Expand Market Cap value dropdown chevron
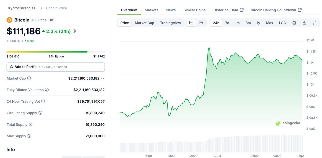 point(103,78)
